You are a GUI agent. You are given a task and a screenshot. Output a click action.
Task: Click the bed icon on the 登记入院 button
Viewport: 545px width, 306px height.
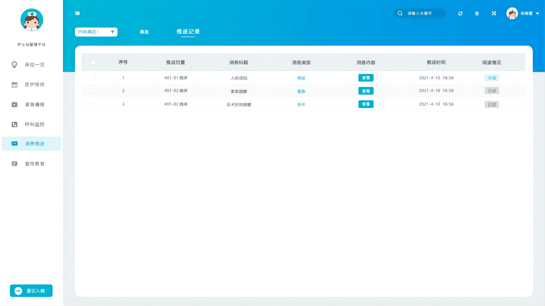[18, 291]
